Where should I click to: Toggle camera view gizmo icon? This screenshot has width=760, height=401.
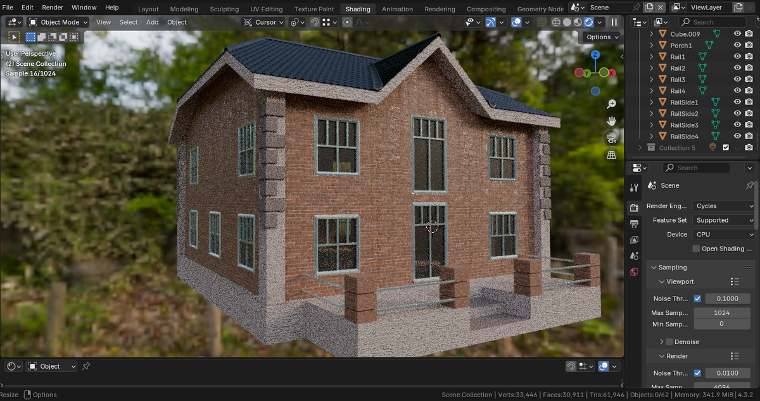(611, 138)
